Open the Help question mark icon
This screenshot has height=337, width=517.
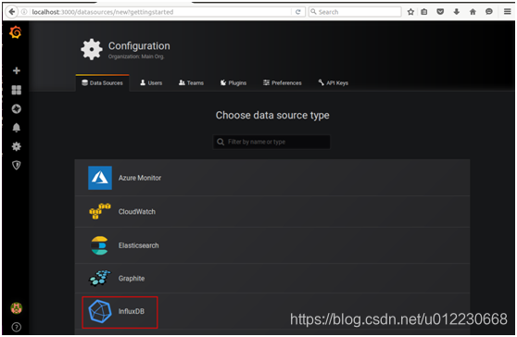(x=16, y=327)
